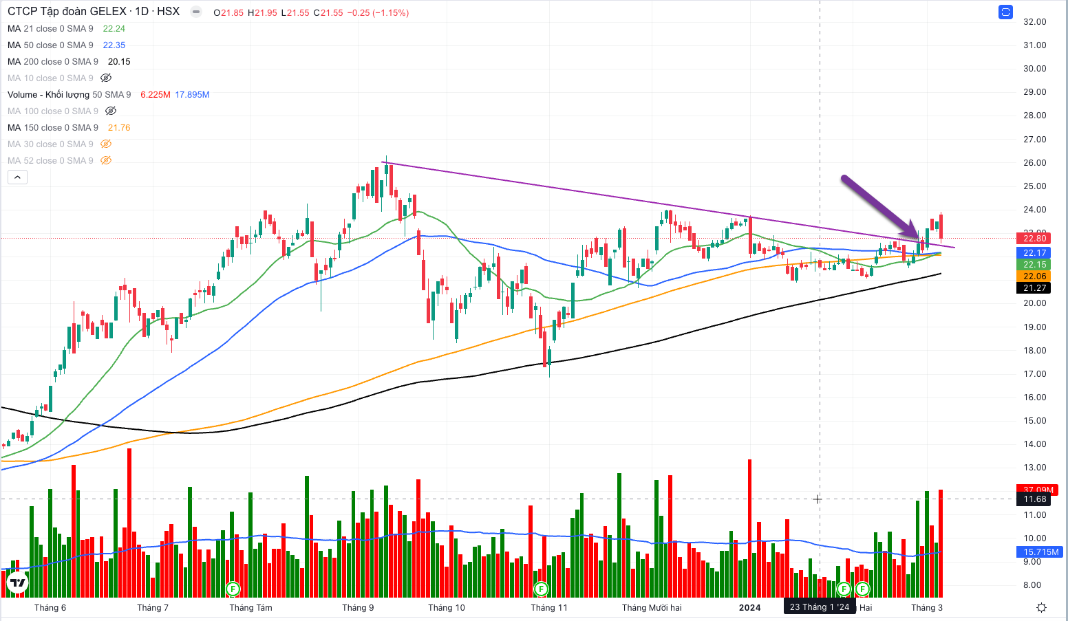Show the hidden MA 10 indicator
The image size is (1068, 621).
click(x=106, y=78)
